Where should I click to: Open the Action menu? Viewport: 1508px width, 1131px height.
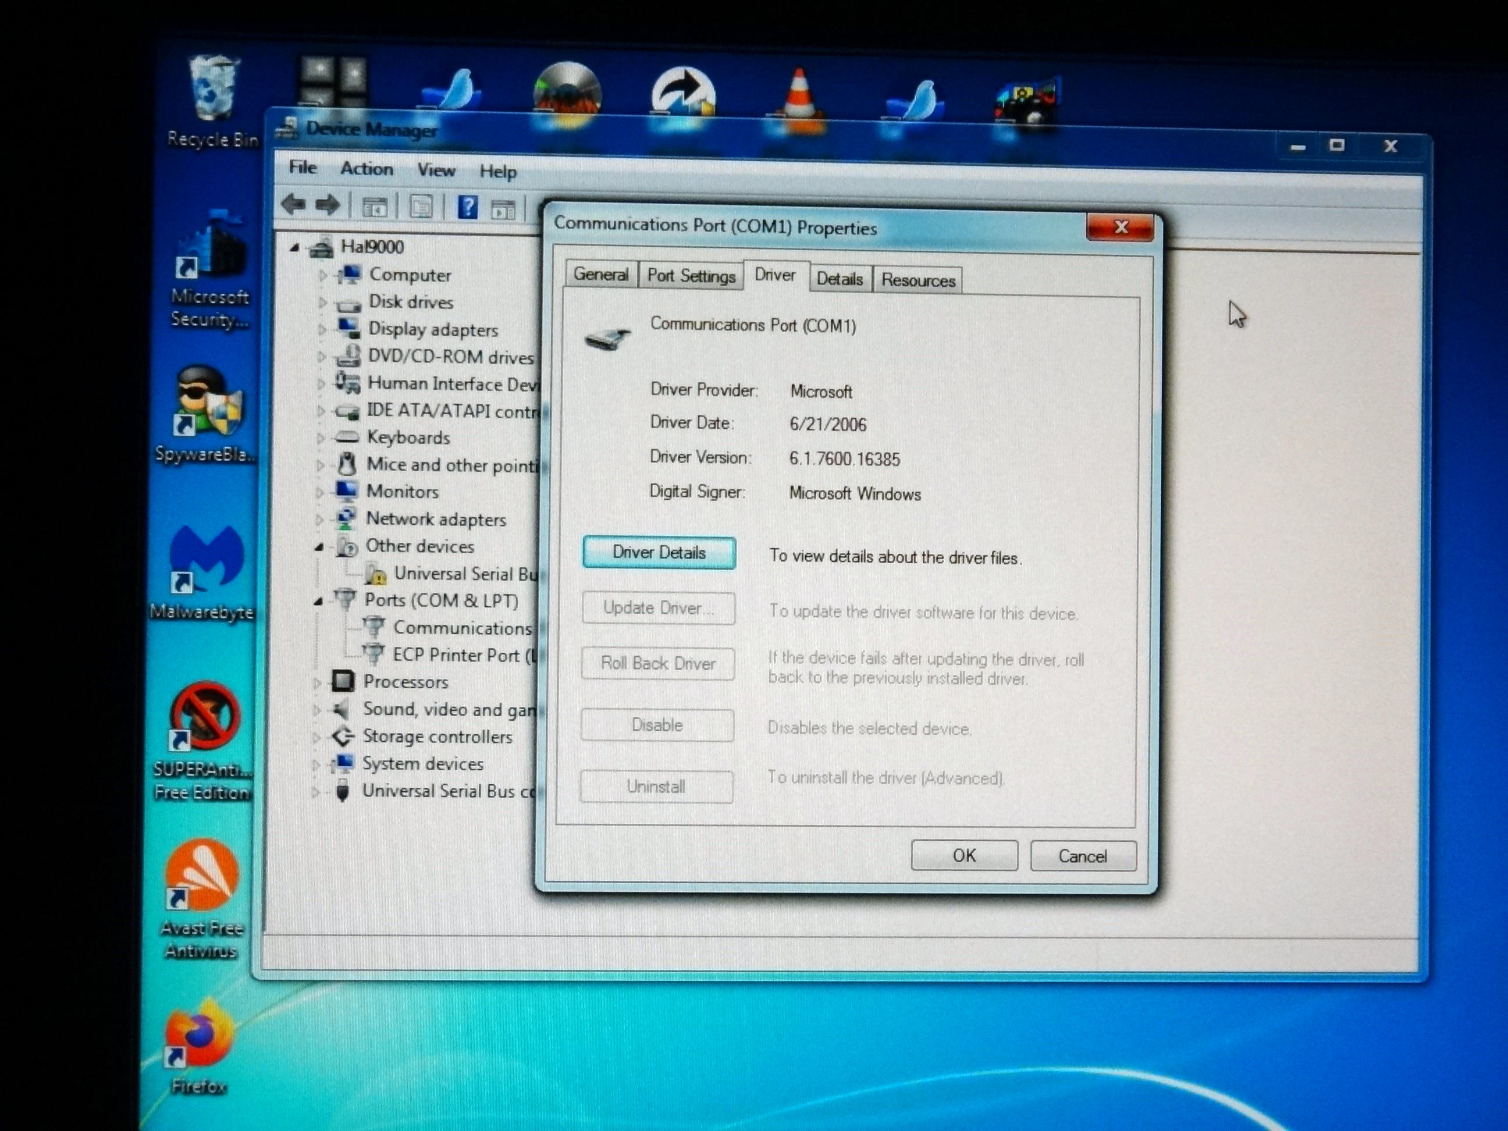pyautogui.click(x=367, y=168)
